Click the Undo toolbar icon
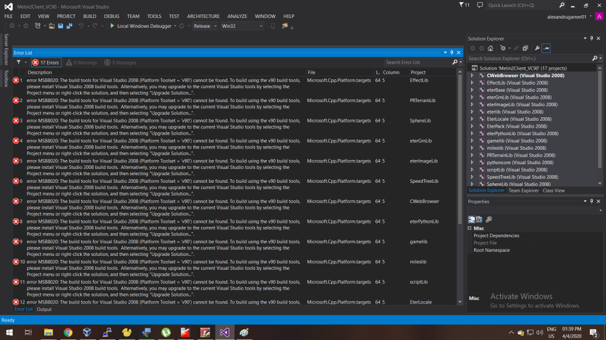 point(80,26)
